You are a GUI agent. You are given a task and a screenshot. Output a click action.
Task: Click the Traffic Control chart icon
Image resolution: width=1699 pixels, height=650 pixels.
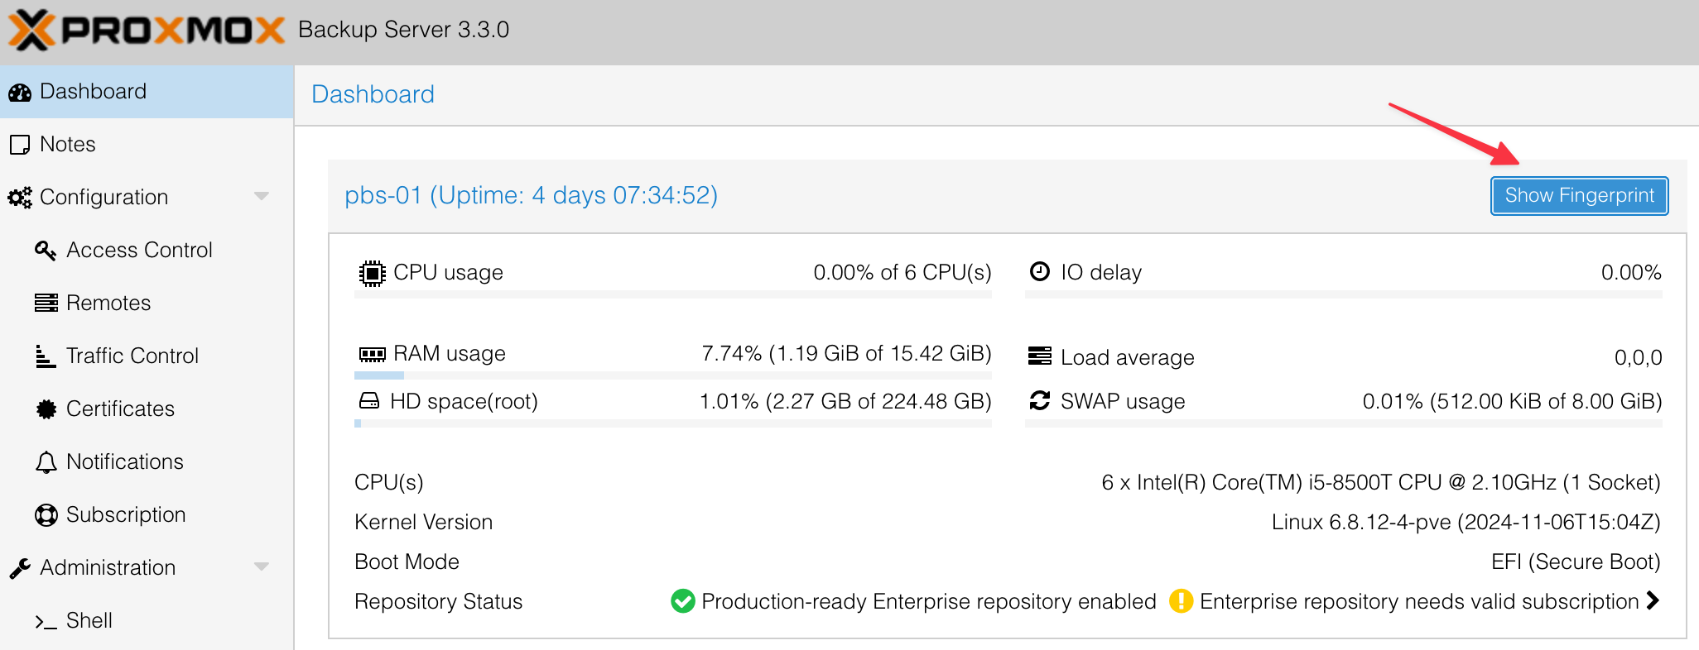point(46,356)
